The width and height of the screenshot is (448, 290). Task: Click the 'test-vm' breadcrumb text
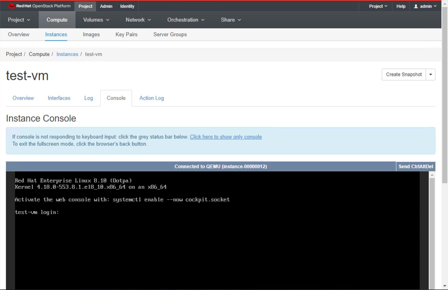[93, 54]
